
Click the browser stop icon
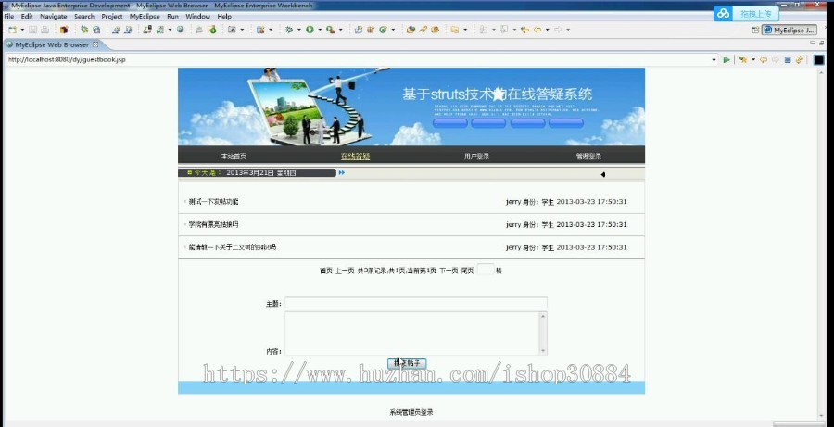[788, 60]
